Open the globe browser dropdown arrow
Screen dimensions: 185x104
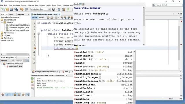click(x=56, y=9)
